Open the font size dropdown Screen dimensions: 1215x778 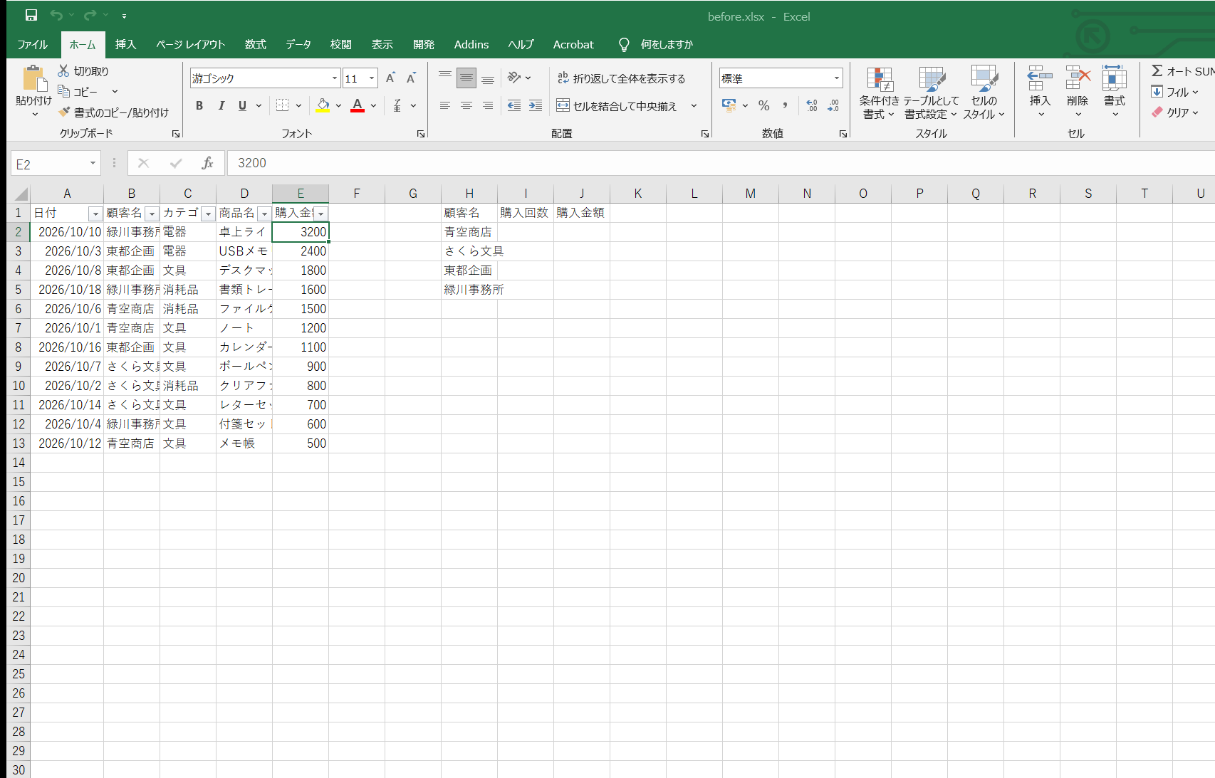tap(372, 78)
